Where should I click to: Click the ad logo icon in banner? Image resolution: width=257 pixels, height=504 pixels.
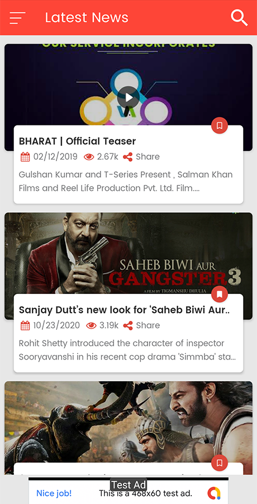214,493
